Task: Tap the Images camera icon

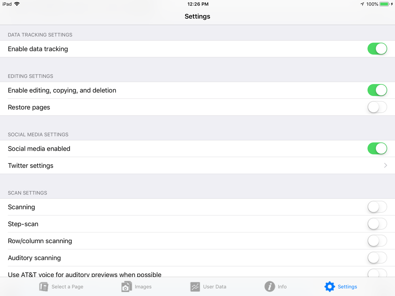Action: point(126,287)
